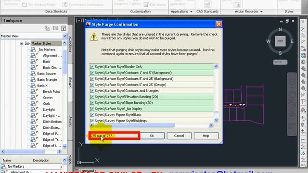Uncheck Contours 5' and 25' (Background) style
Viewport: 308px width, 173px height.
tap(92, 79)
